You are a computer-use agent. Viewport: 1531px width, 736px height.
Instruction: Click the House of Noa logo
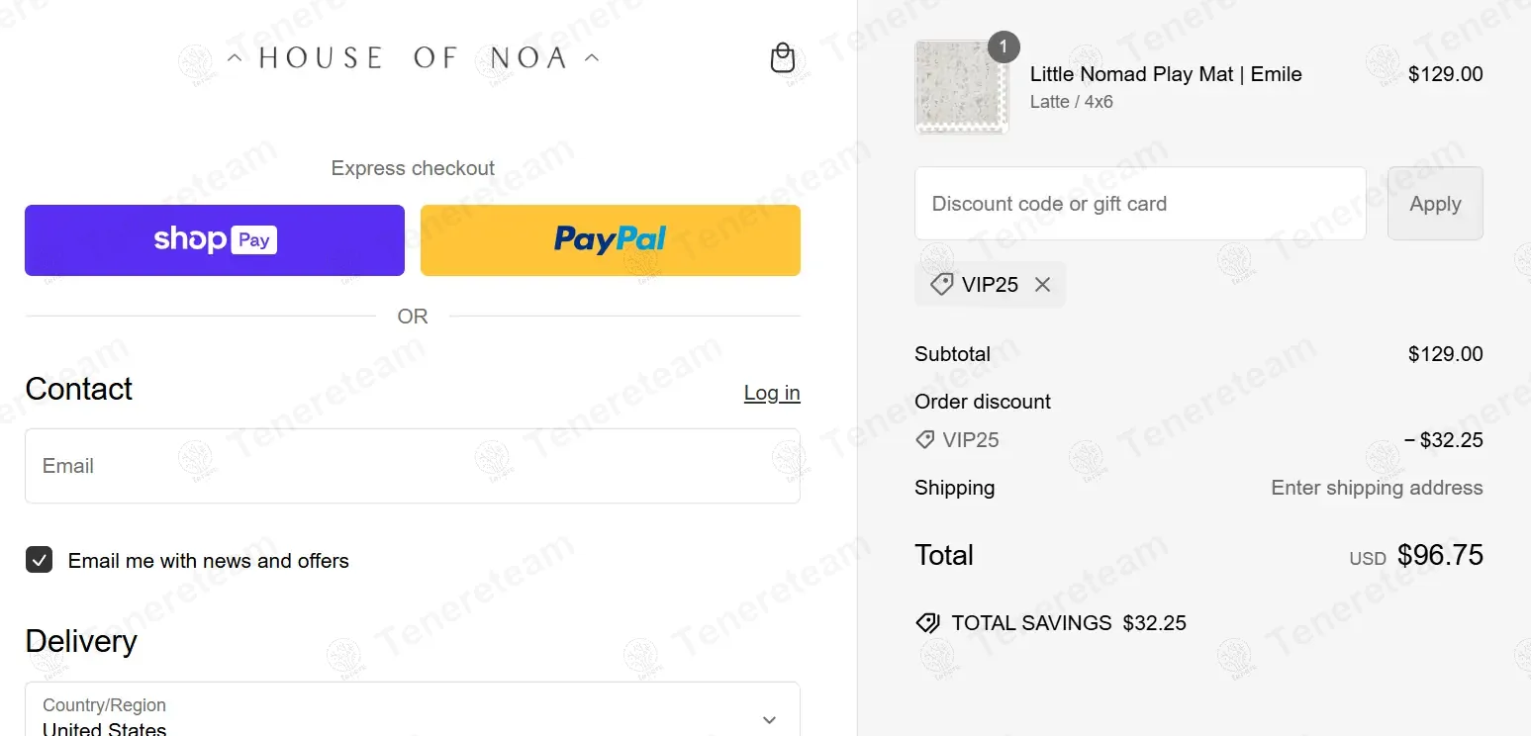point(413,58)
